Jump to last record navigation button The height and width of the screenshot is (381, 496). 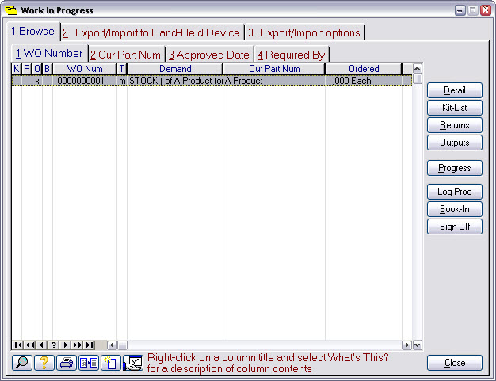[x=90, y=345]
